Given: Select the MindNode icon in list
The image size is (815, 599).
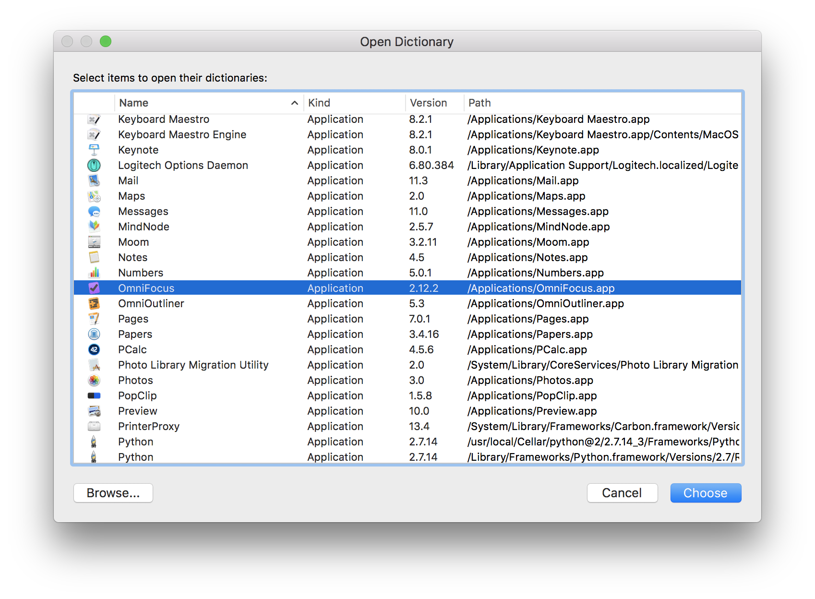Looking at the screenshot, I should [x=94, y=227].
